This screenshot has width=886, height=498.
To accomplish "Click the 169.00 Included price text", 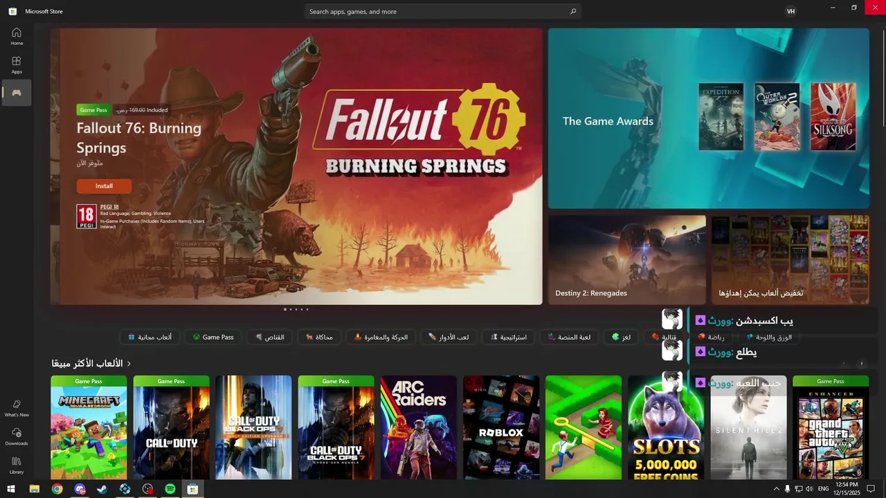I will 141,110.
